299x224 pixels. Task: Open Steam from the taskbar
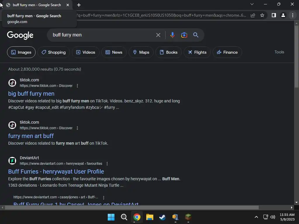(162, 217)
